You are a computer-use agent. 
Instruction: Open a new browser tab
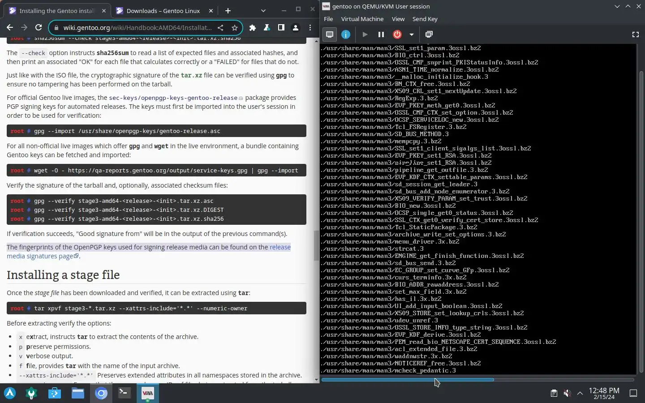228,11
